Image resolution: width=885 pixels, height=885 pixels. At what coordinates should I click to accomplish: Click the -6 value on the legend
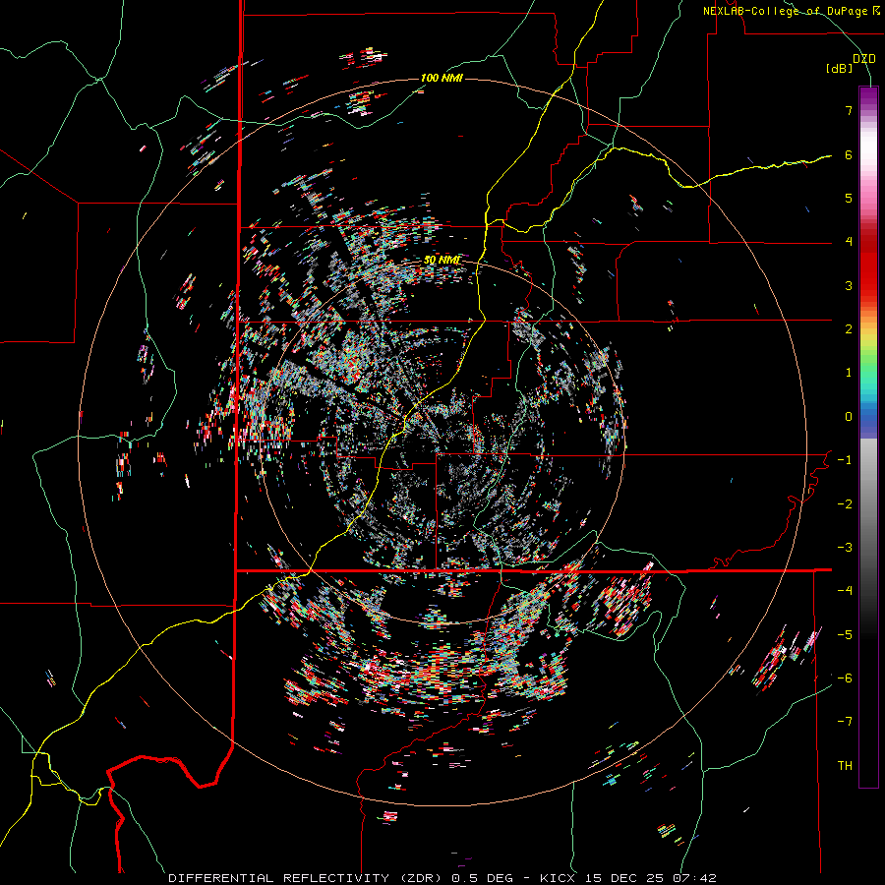click(845, 678)
